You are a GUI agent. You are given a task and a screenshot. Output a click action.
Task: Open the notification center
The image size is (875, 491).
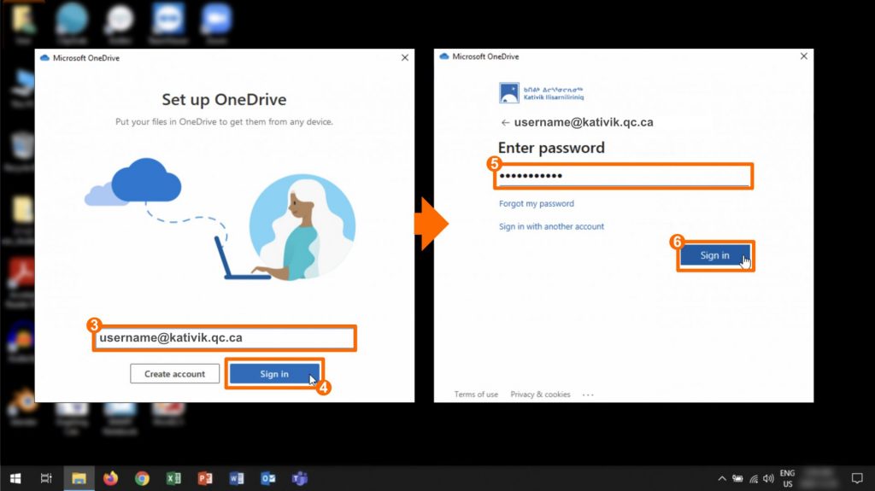pos(857,478)
